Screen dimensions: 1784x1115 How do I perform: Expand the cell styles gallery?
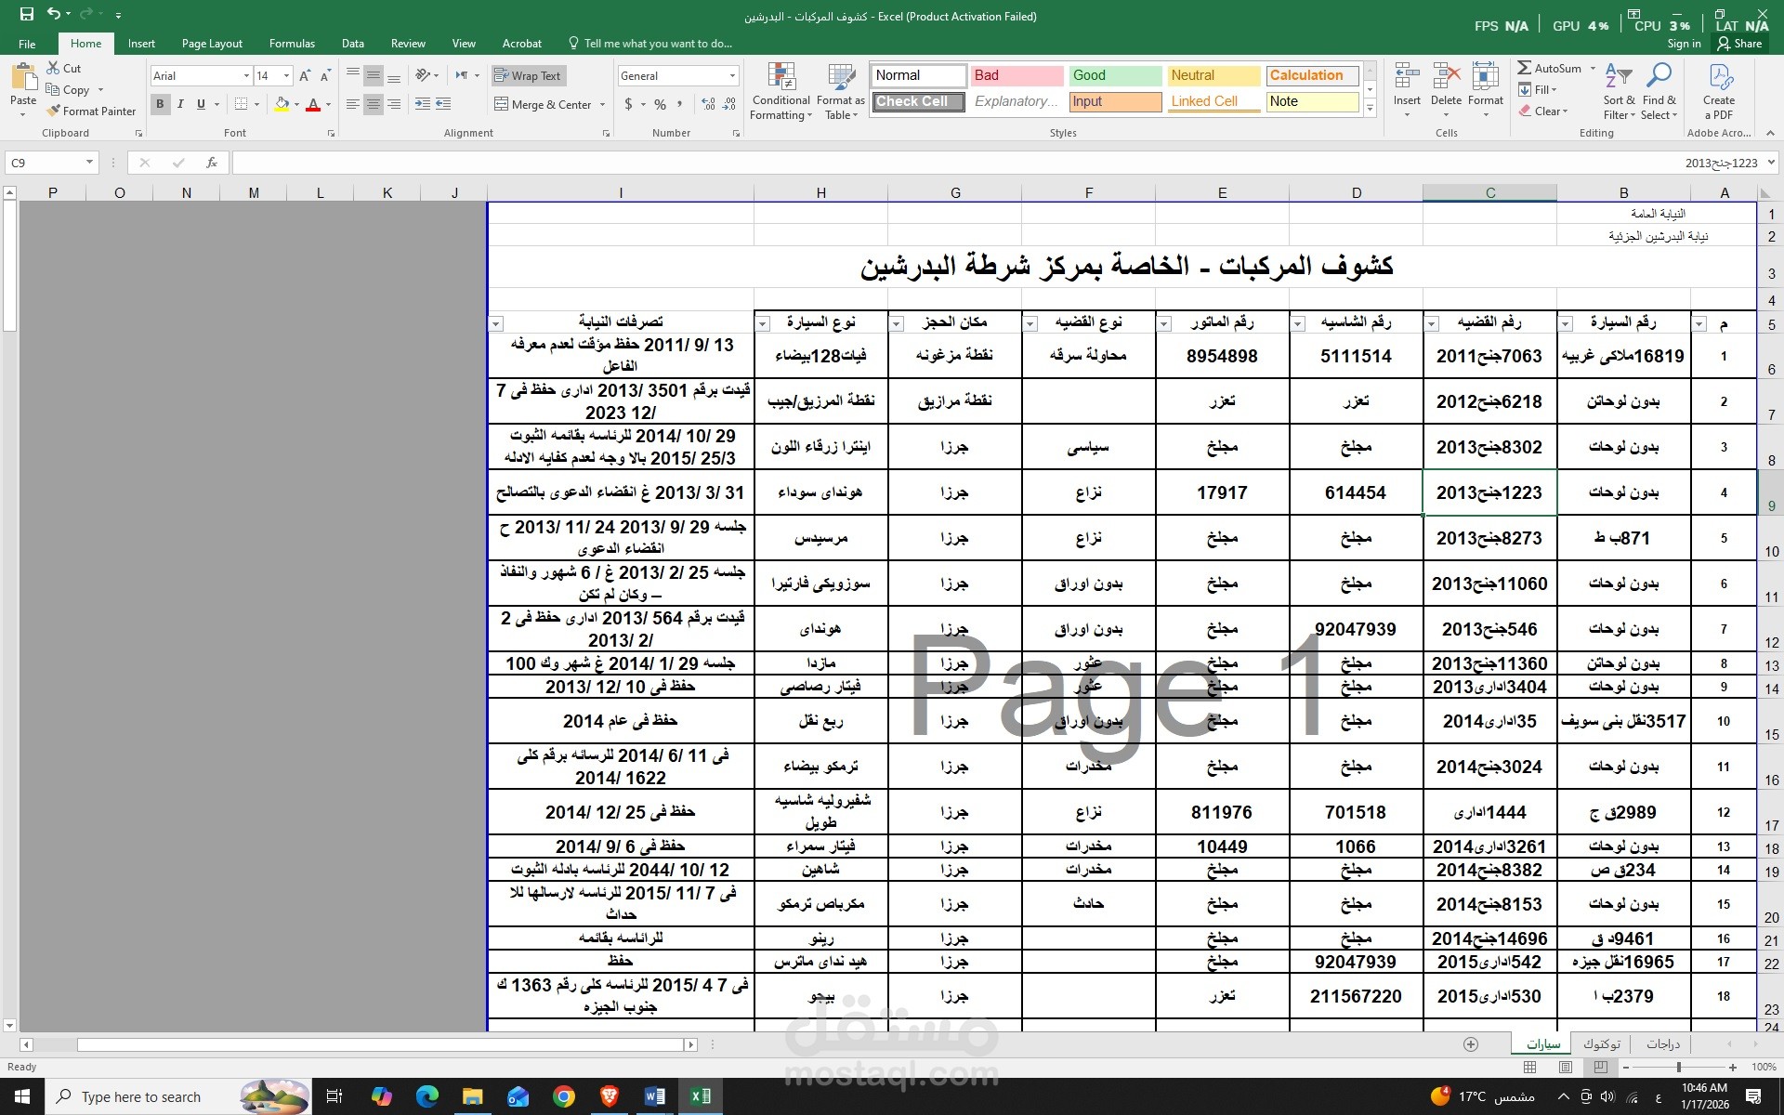click(1370, 110)
